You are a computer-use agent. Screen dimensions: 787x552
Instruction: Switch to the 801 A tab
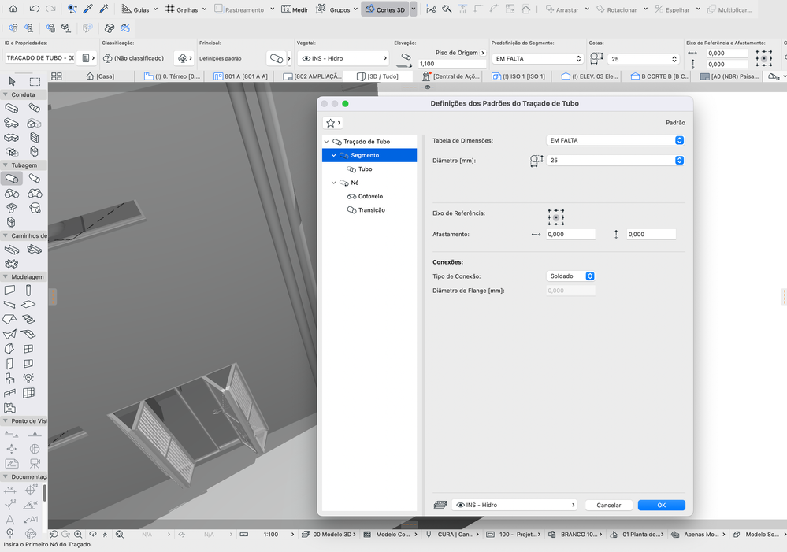240,76
